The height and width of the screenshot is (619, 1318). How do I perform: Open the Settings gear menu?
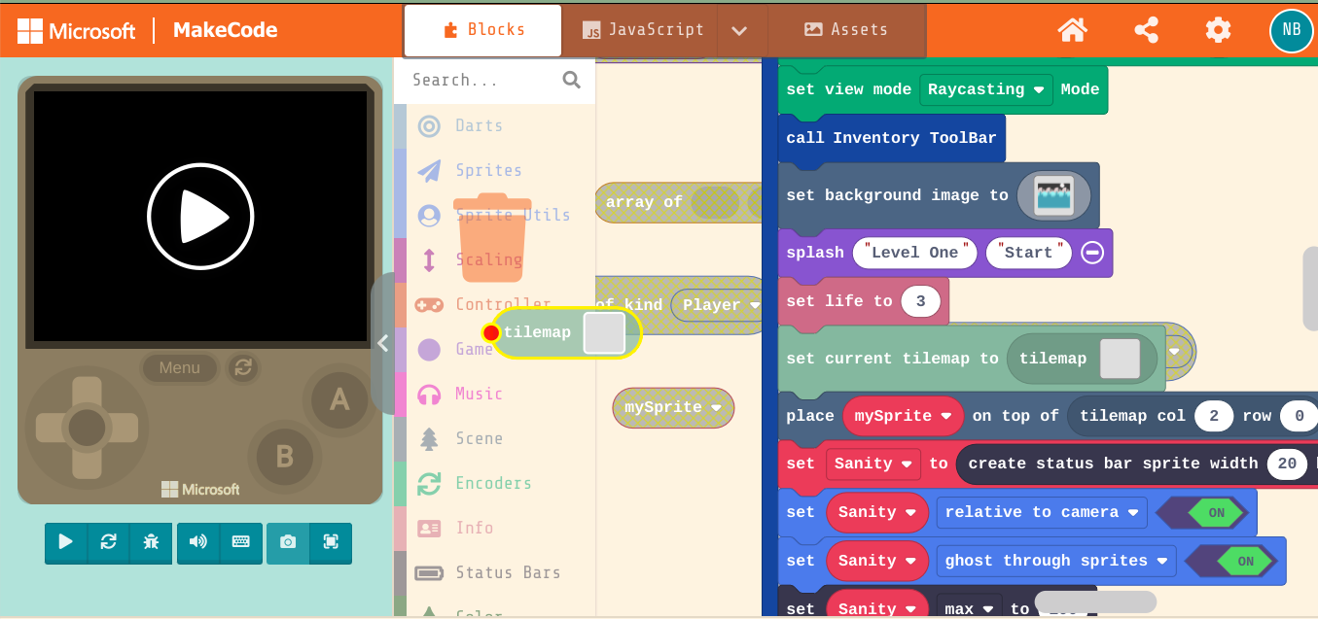pos(1218,30)
